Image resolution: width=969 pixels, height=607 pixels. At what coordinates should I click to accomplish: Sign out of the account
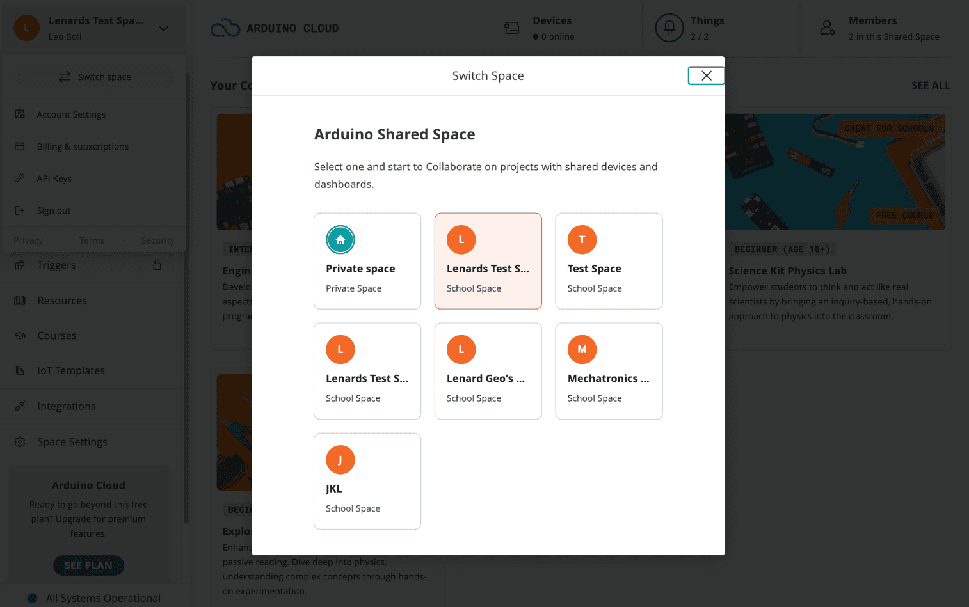[54, 210]
